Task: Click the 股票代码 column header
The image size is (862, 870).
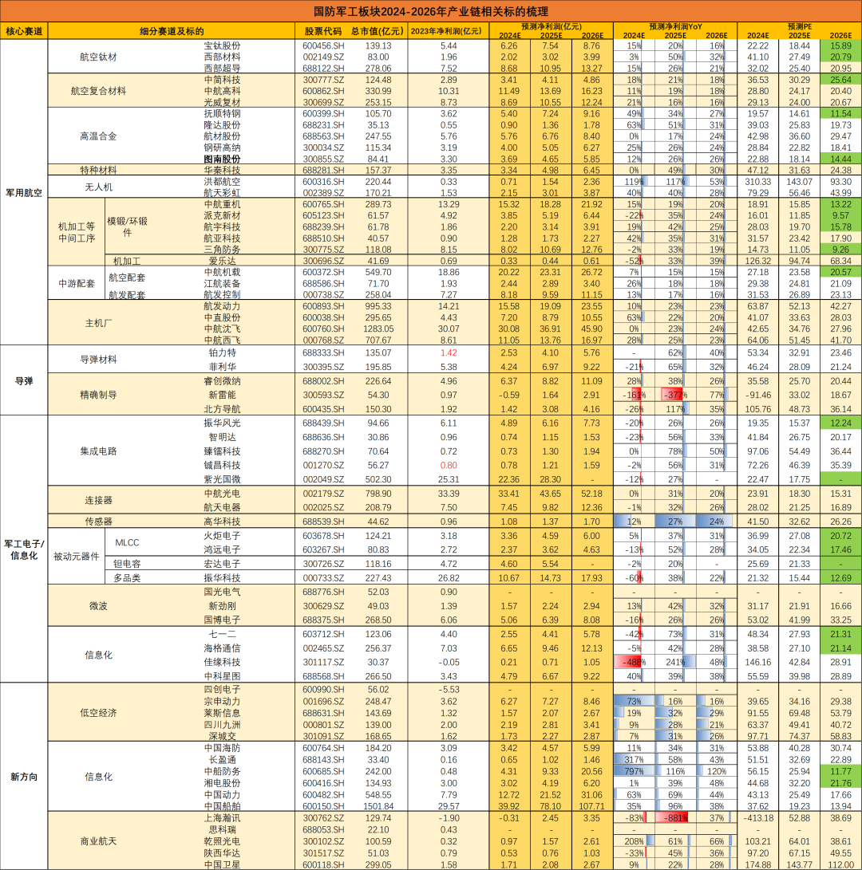Action: (323, 31)
